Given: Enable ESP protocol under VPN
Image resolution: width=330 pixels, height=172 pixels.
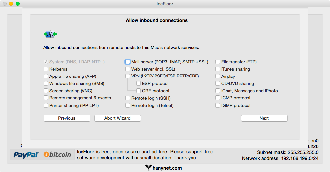Looking at the screenshot, I should pyautogui.click(x=138, y=83).
